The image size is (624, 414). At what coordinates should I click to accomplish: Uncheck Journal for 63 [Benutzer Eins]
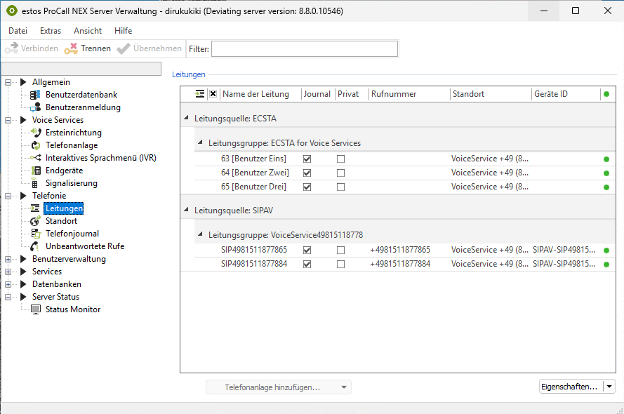307,159
